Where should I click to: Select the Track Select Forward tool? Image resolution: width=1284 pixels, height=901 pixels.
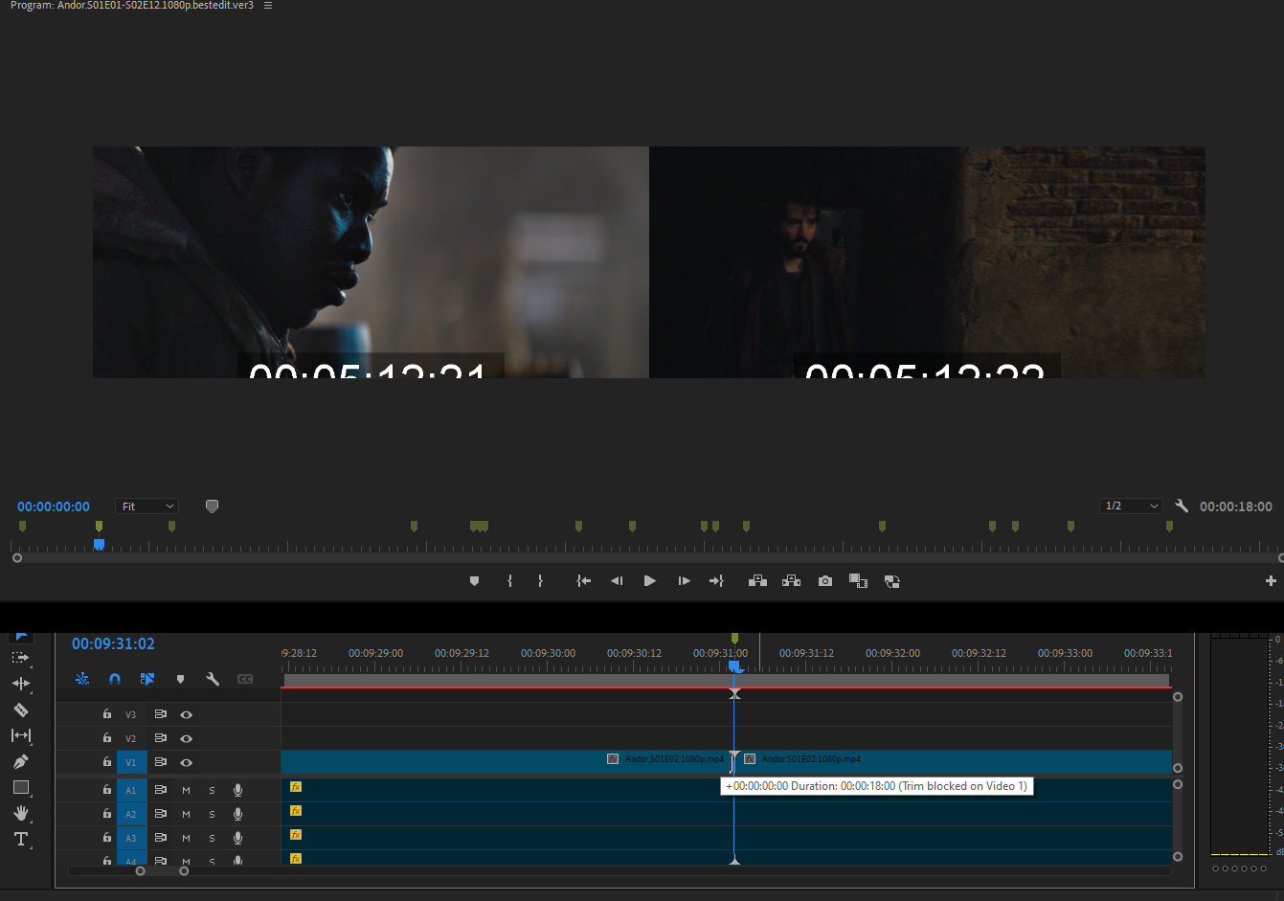(20, 658)
